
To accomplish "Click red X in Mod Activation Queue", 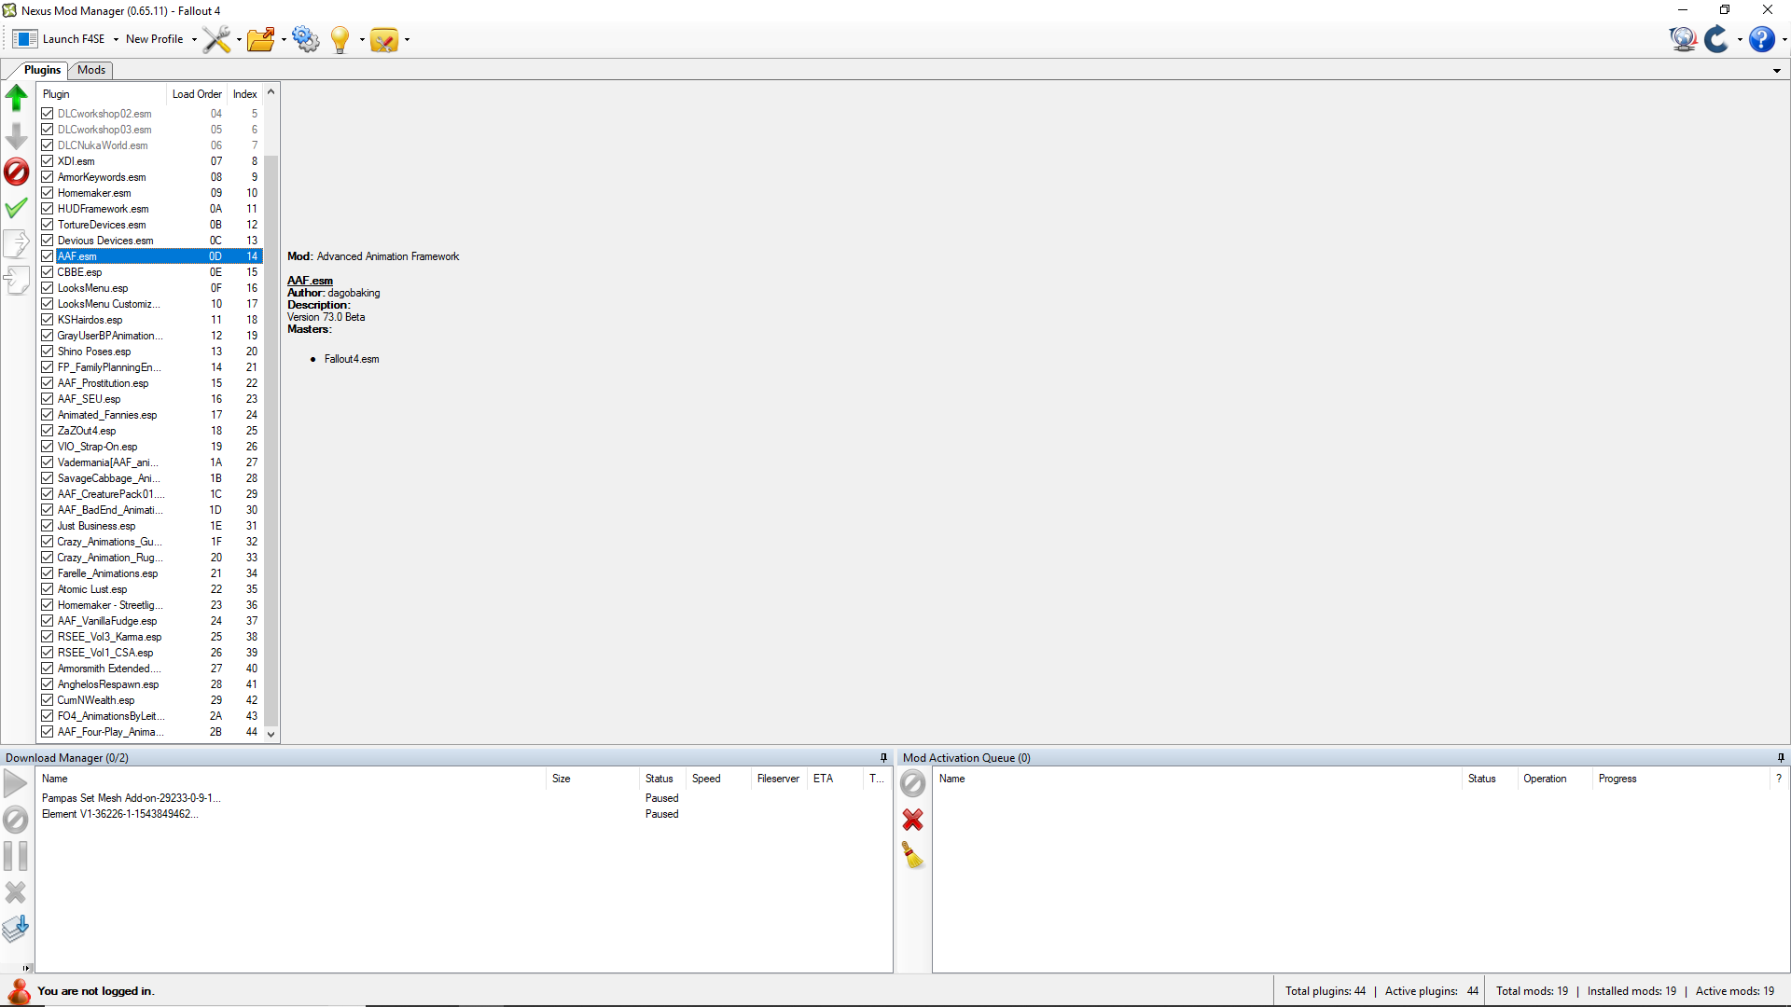I will [x=913, y=820].
